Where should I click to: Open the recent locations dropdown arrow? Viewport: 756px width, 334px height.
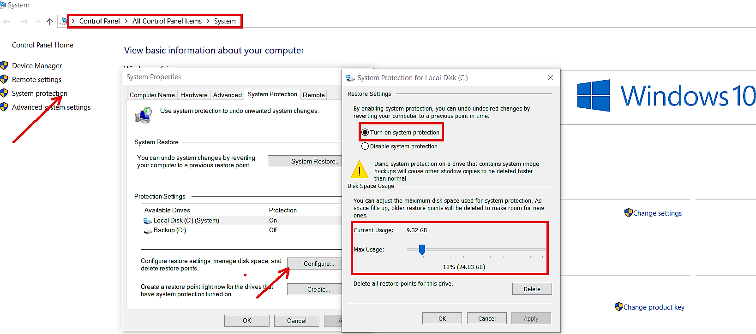[x=38, y=22]
